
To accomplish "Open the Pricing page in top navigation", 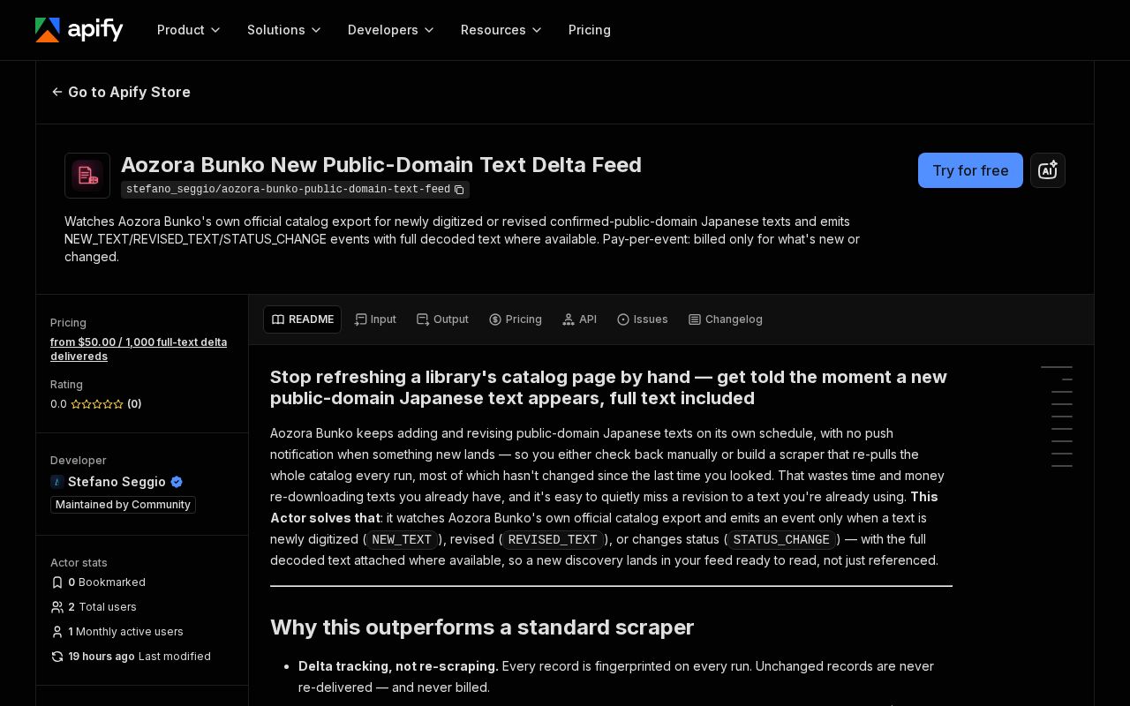I will pyautogui.click(x=590, y=30).
